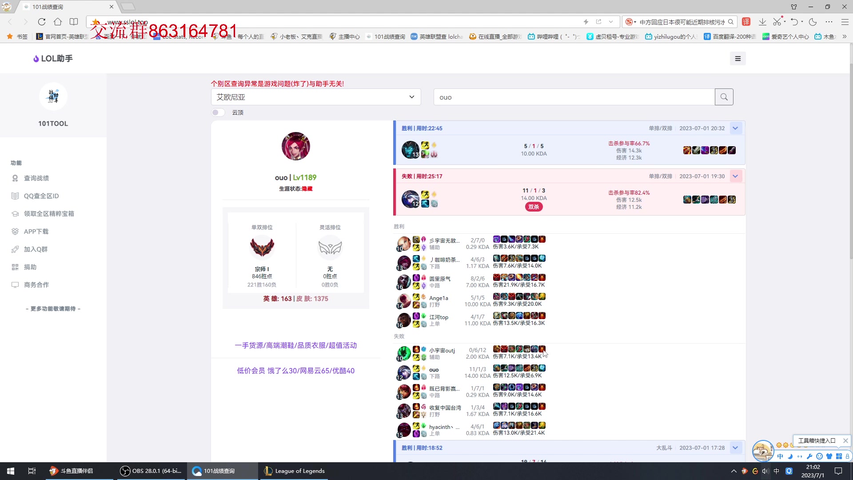853x480 pixels.
Task: Click the summoner name search field
Action: point(574,97)
